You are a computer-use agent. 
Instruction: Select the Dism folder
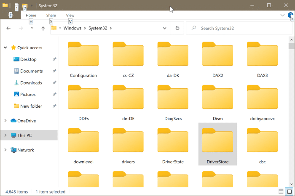[x=218, y=103]
